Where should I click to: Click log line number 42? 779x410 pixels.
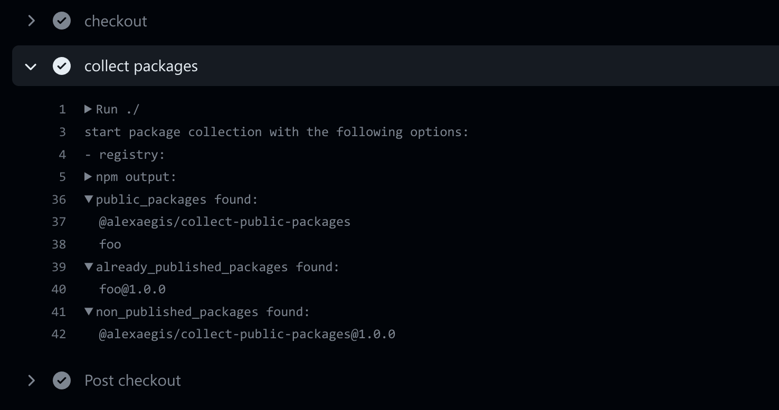tap(59, 334)
